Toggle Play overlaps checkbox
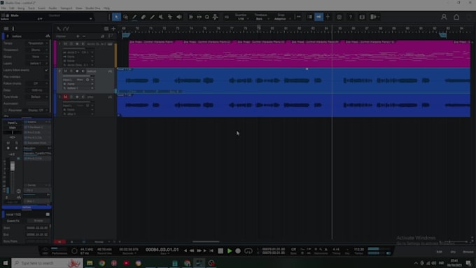476x268 pixels. (46, 77)
